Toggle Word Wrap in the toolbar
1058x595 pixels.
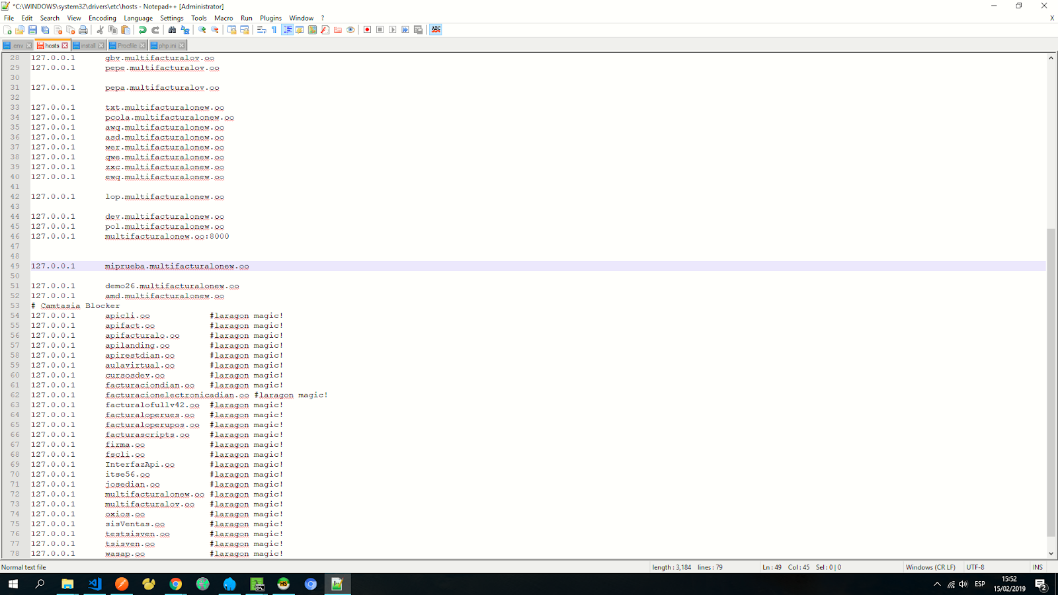pyautogui.click(x=262, y=30)
